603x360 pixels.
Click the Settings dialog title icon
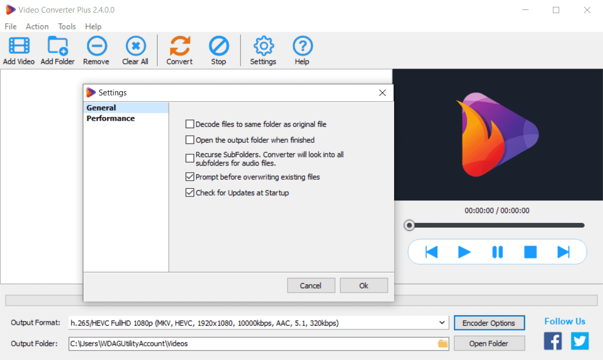91,92
